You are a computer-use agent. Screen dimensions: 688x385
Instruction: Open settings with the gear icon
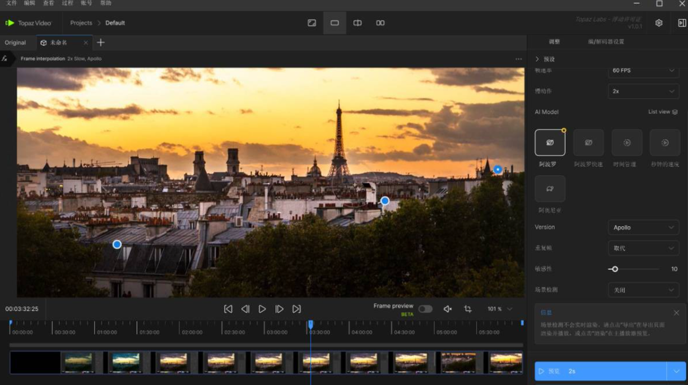click(659, 23)
